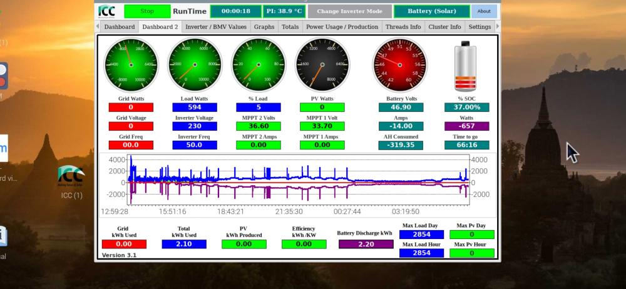Click the right tab scroll arrow
The image size is (626, 289).
tap(498, 27)
